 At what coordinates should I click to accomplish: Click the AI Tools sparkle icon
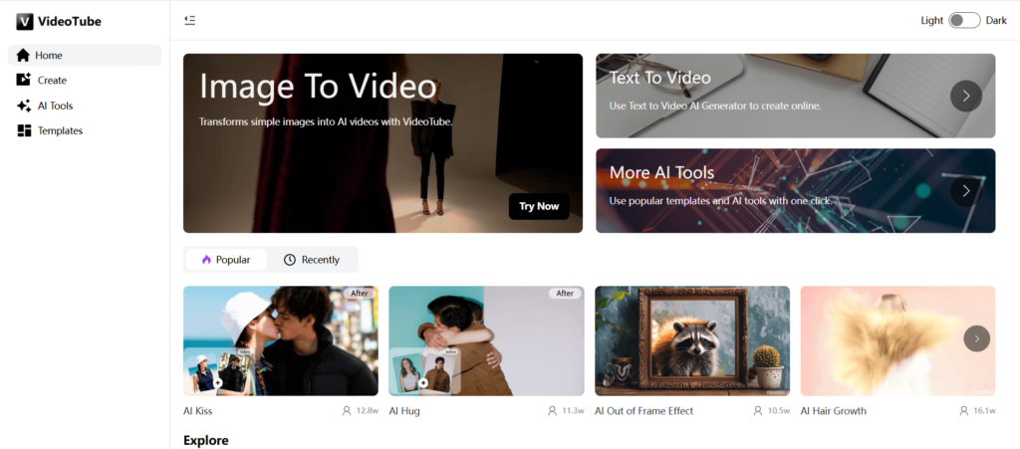tap(24, 106)
